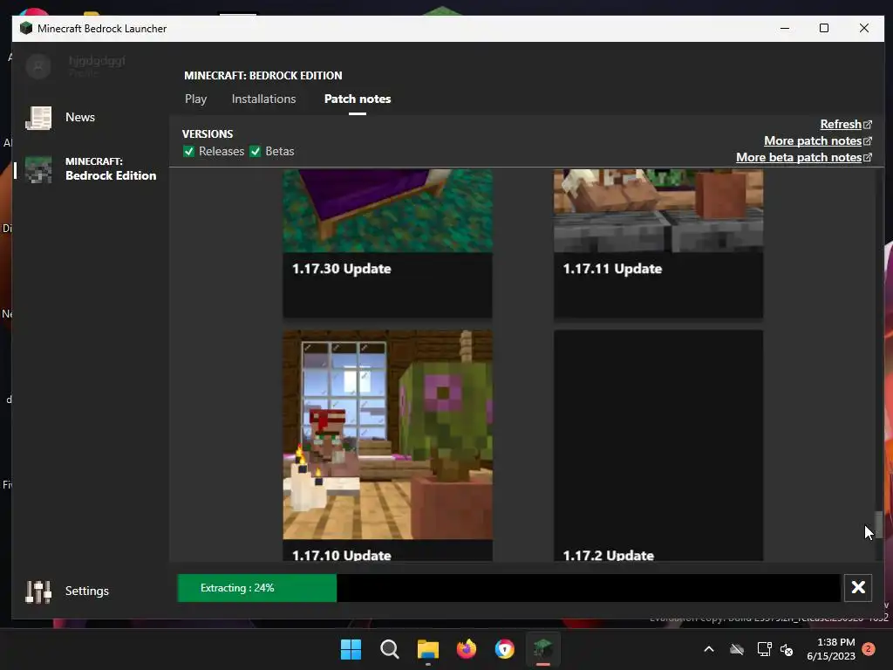Click the patch notes scrollbar thumb
This screenshot has width=893, height=670.
point(879,524)
